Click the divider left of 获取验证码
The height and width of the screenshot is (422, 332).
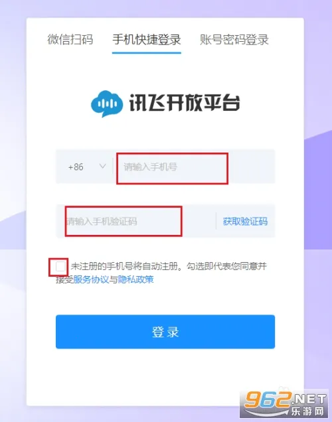216,221
